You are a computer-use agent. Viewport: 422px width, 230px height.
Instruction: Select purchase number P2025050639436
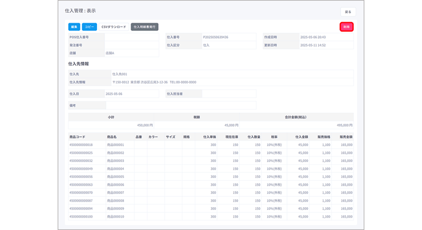215,37
